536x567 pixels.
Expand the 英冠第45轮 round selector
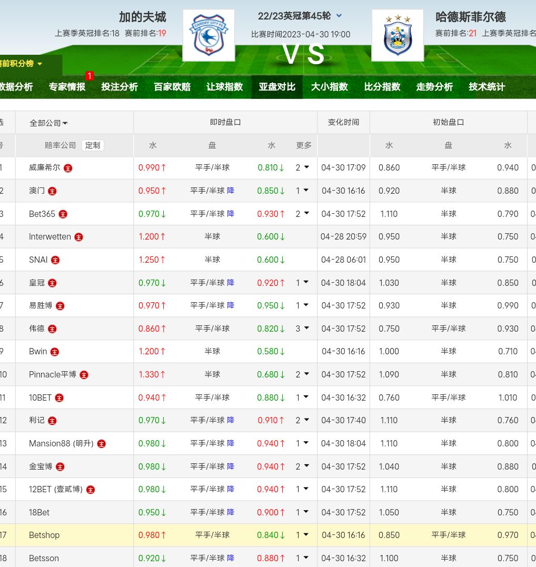pos(339,16)
